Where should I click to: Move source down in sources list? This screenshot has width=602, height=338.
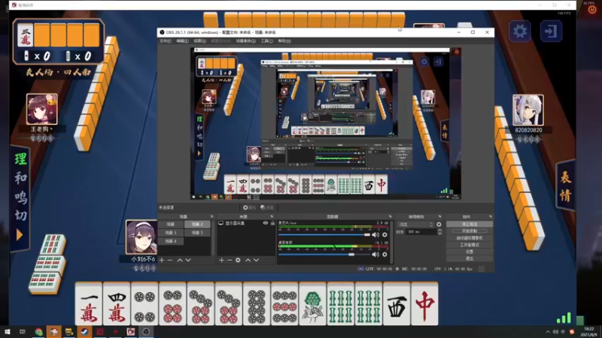(256, 260)
